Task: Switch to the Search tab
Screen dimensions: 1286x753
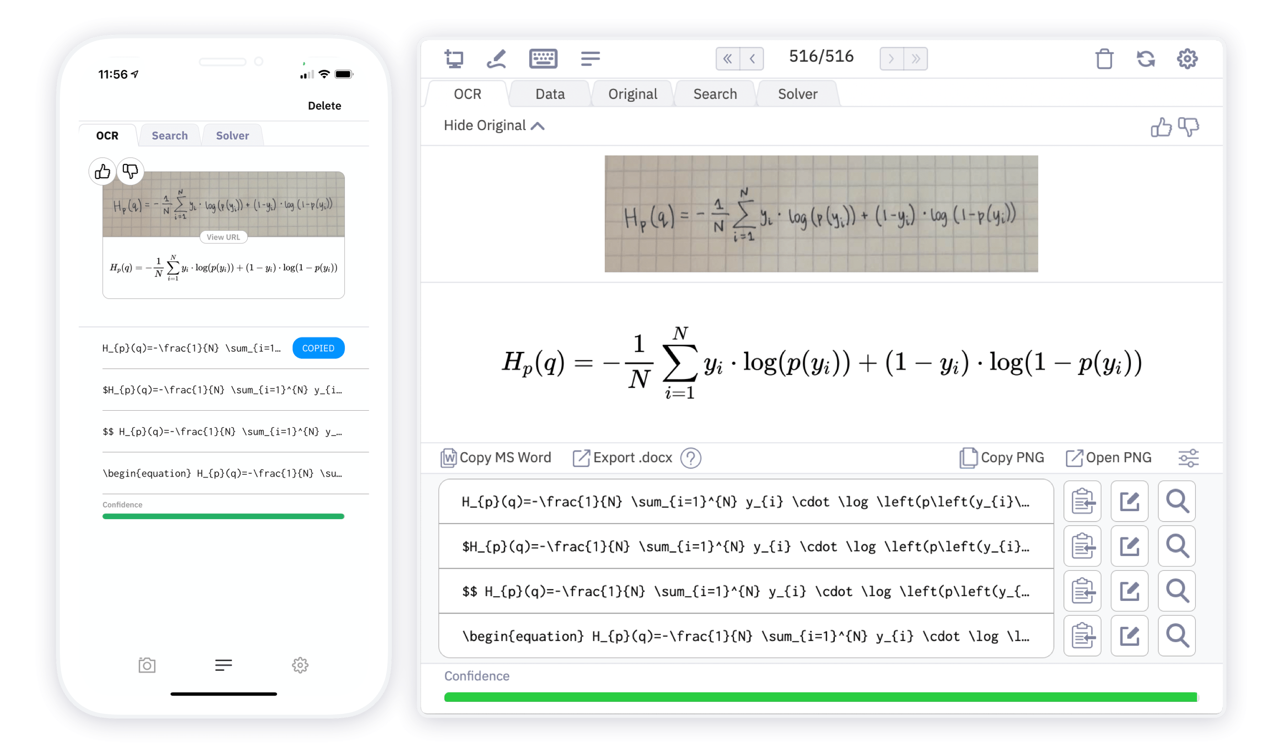Action: [716, 92]
